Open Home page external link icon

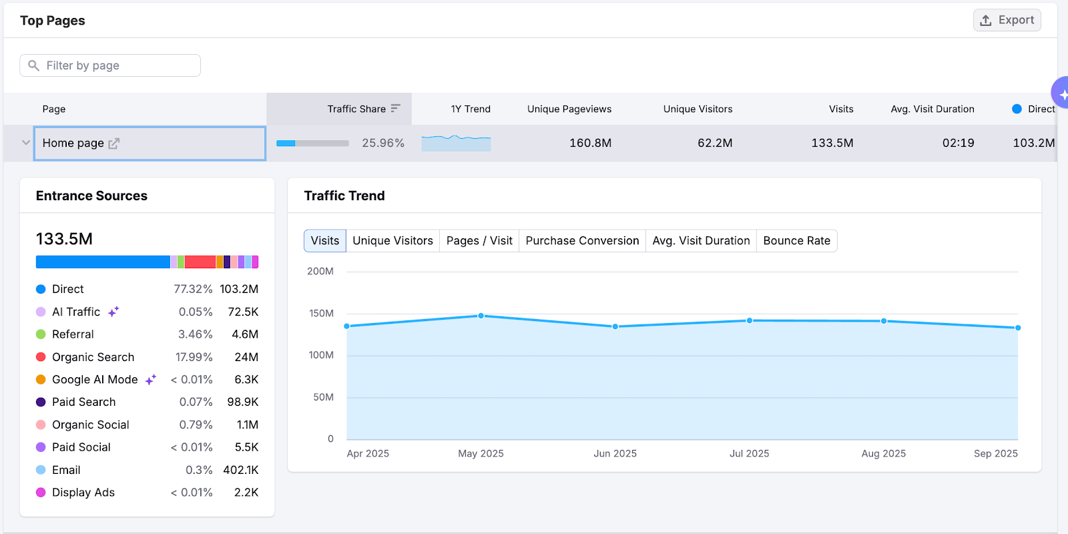[x=114, y=144]
